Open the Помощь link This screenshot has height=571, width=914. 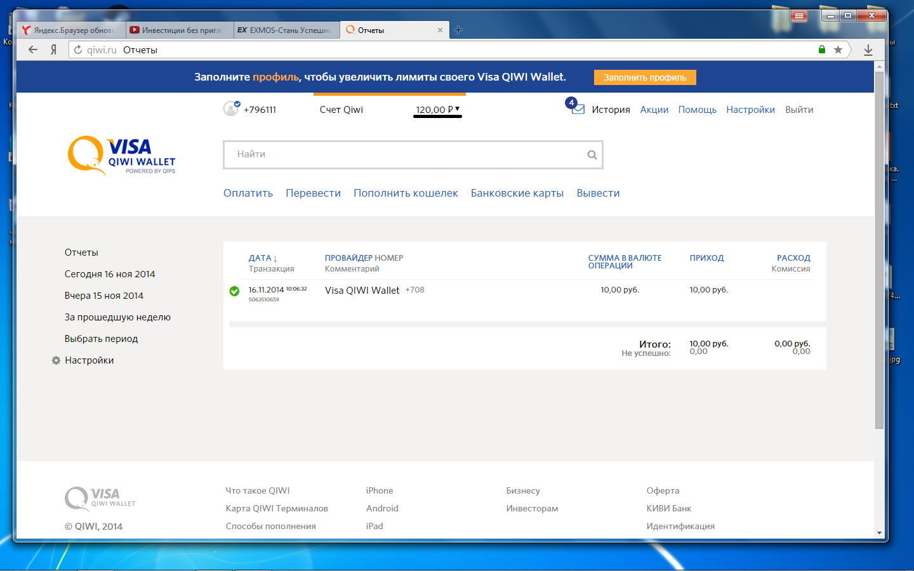[697, 110]
